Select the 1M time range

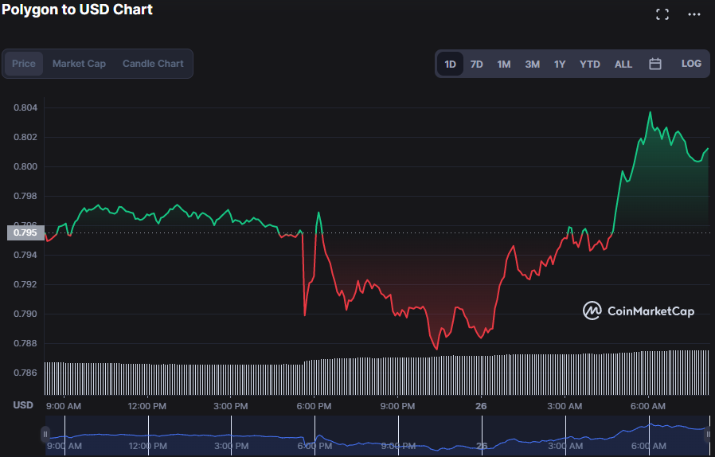504,64
